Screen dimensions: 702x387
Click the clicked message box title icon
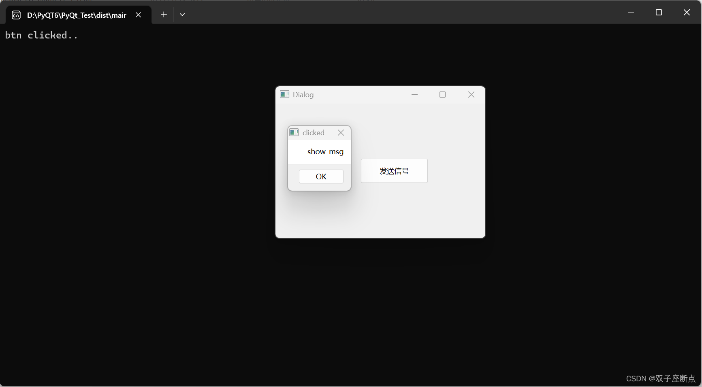tap(294, 132)
